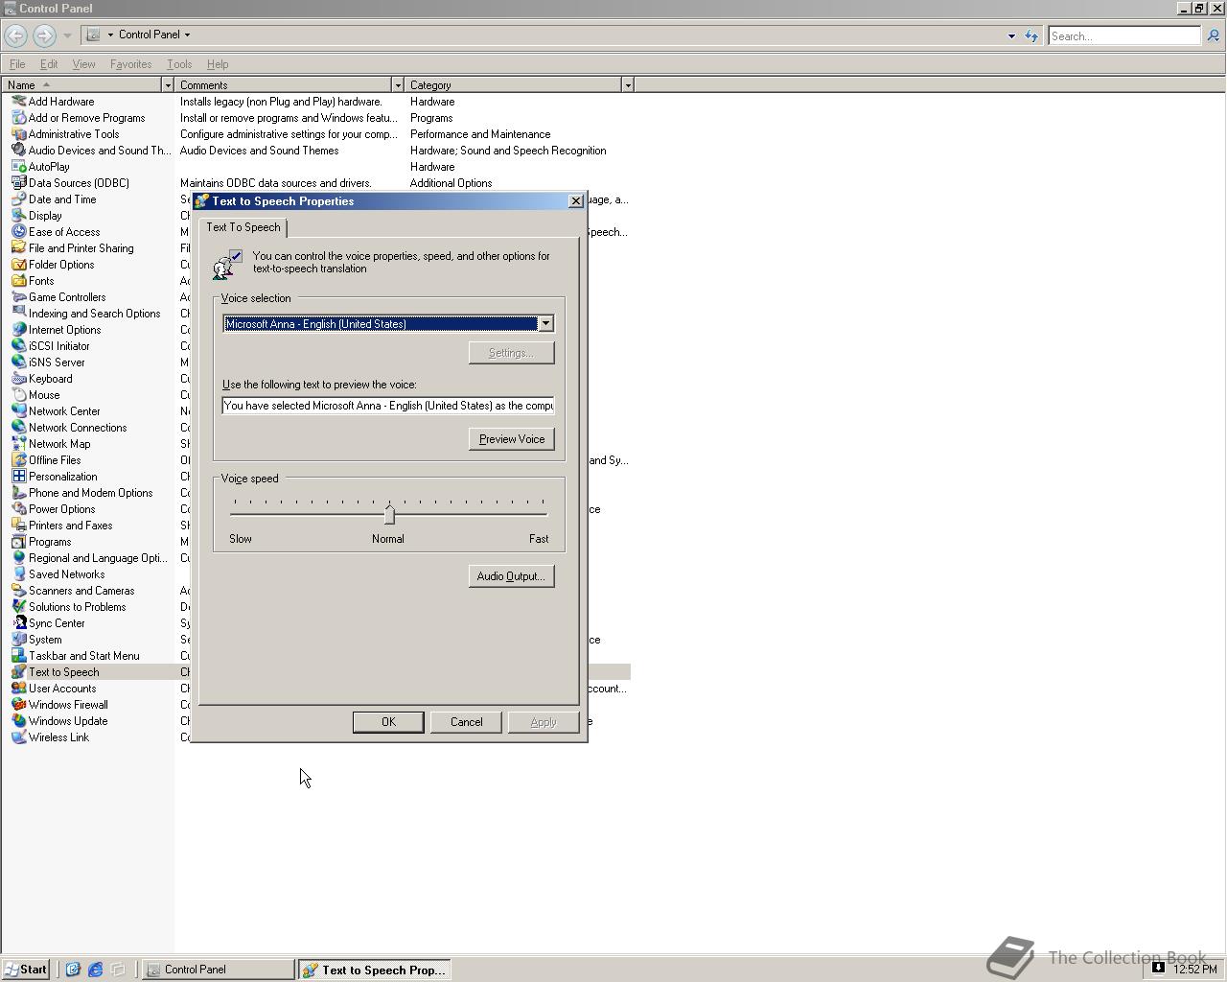This screenshot has width=1227, height=982.
Task: Open the Comments column filter dropdown
Action: click(x=398, y=85)
